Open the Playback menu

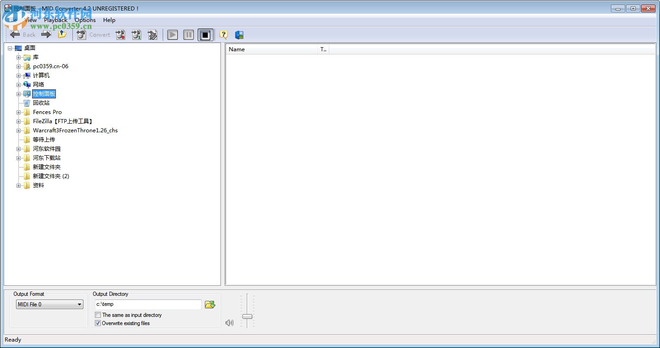55,20
